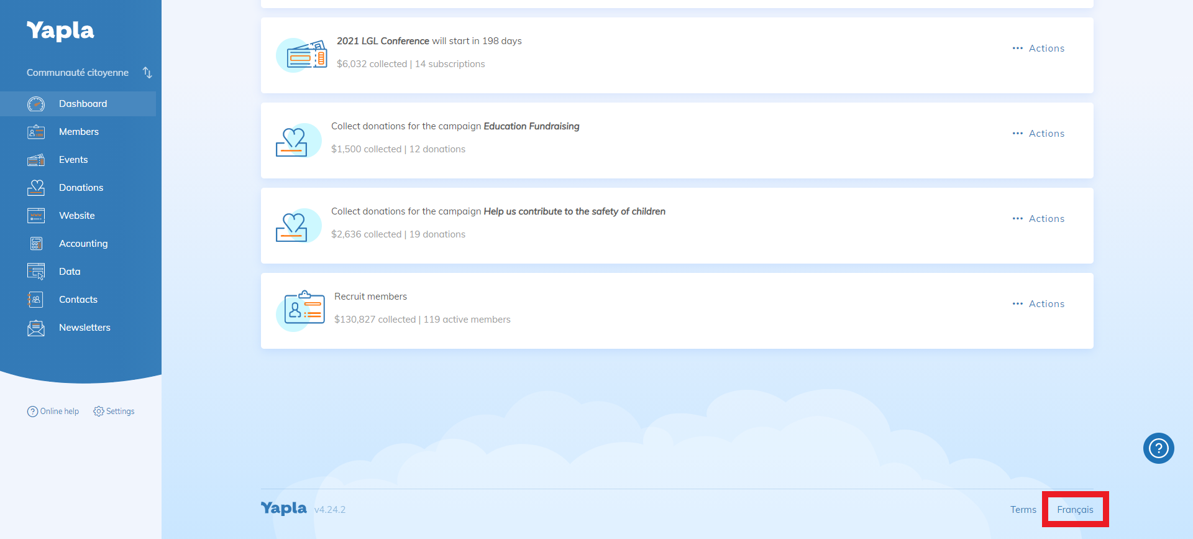Screen dimensions: 1193x539
Task: Open the Contacts section
Action: (x=78, y=300)
